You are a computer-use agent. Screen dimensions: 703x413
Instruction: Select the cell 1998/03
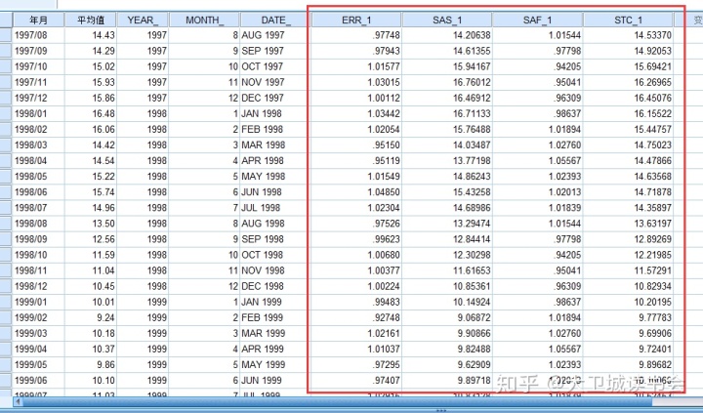tap(38, 145)
